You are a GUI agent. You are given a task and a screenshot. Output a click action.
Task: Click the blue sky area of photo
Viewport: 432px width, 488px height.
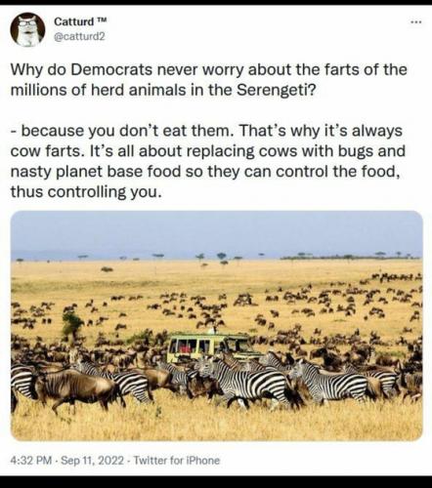click(217, 231)
